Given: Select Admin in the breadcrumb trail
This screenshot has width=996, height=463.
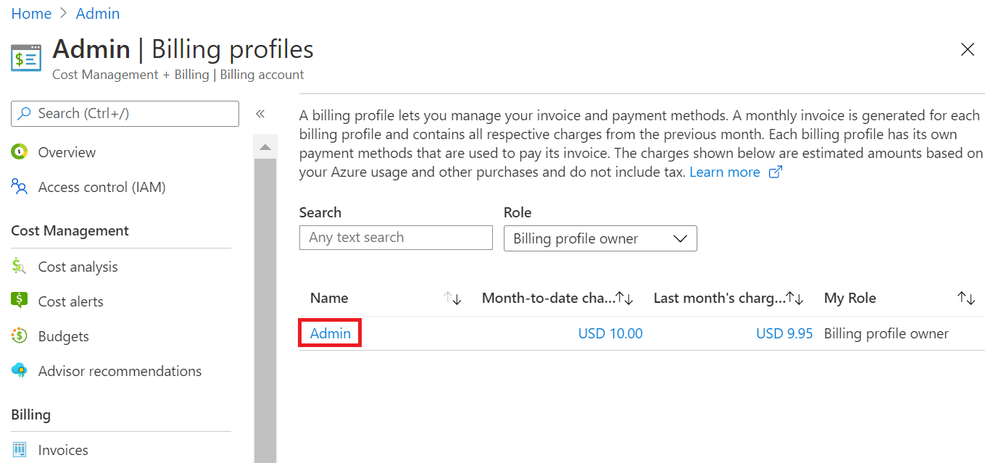Looking at the screenshot, I should 97,13.
